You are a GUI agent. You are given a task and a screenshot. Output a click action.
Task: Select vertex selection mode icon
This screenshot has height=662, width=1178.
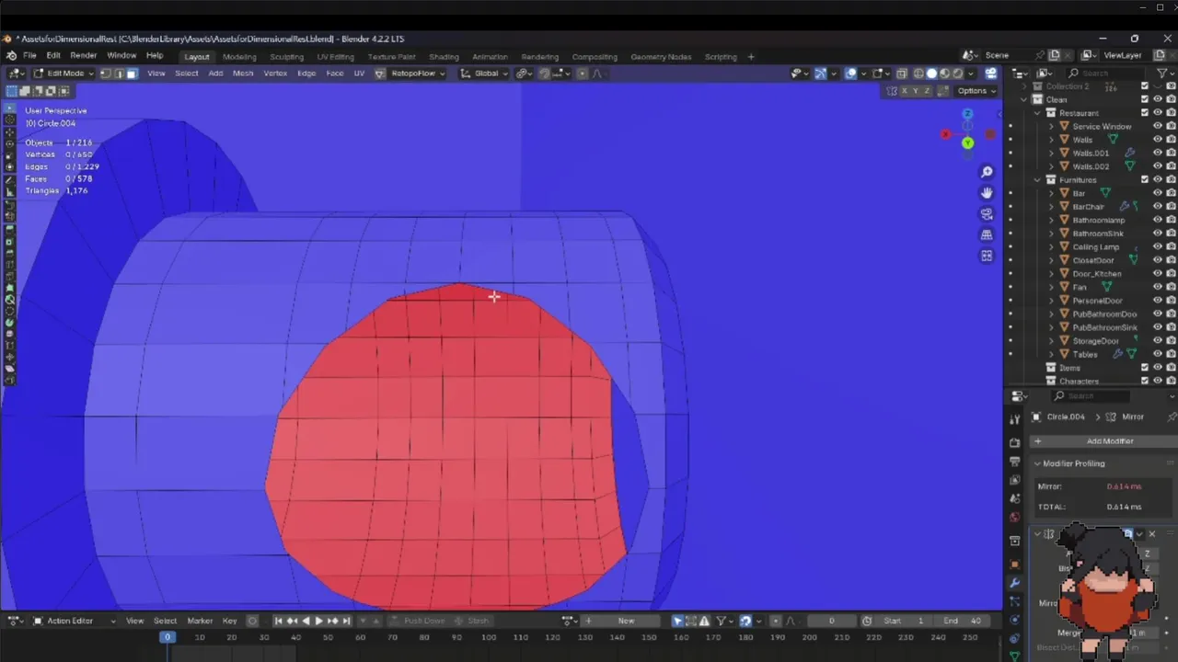coord(105,74)
